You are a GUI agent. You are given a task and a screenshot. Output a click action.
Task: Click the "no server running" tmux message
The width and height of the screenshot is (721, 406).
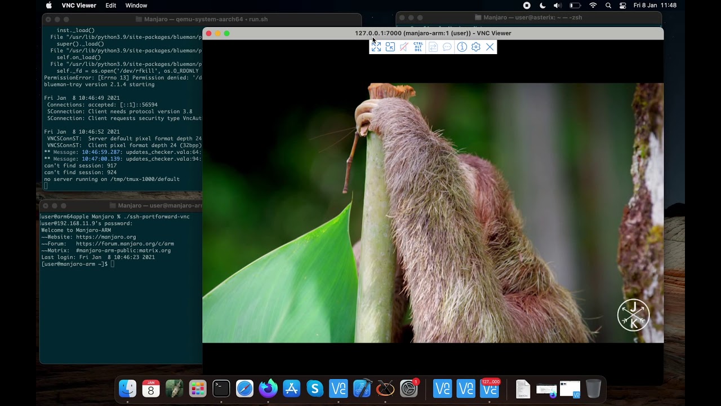pos(112,179)
